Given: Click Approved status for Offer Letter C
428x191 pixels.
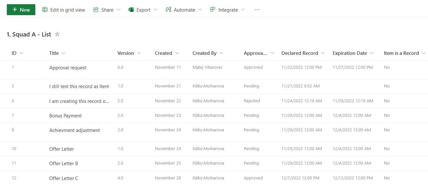Looking at the screenshot, I should 253,178.
